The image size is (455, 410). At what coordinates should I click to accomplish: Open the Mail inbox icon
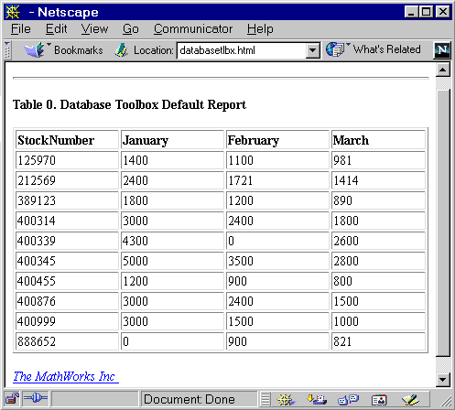pyautogui.click(x=317, y=399)
